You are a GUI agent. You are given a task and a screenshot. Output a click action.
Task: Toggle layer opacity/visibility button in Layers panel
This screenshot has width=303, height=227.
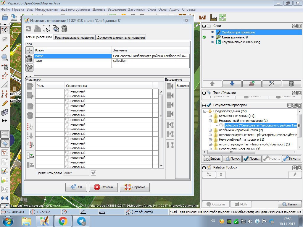(272, 84)
